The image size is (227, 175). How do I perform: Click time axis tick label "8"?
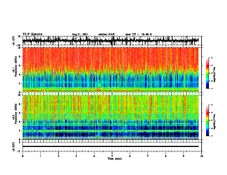tap(166, 156)
